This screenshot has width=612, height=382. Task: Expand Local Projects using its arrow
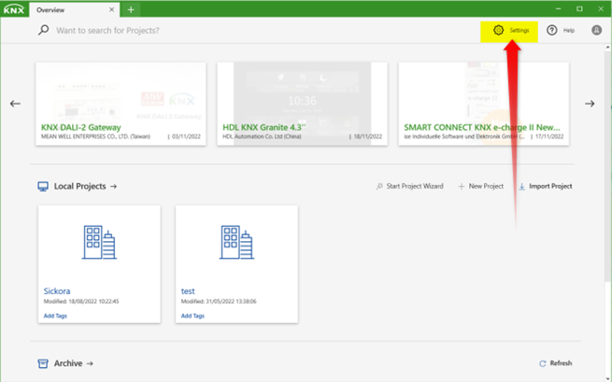click(114, 187)
